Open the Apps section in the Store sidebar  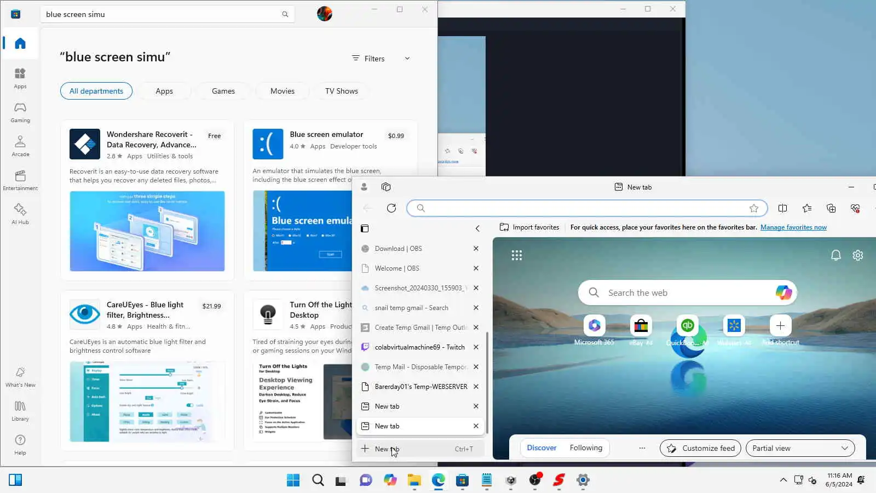pyautogui.click(x=20, y=78)
